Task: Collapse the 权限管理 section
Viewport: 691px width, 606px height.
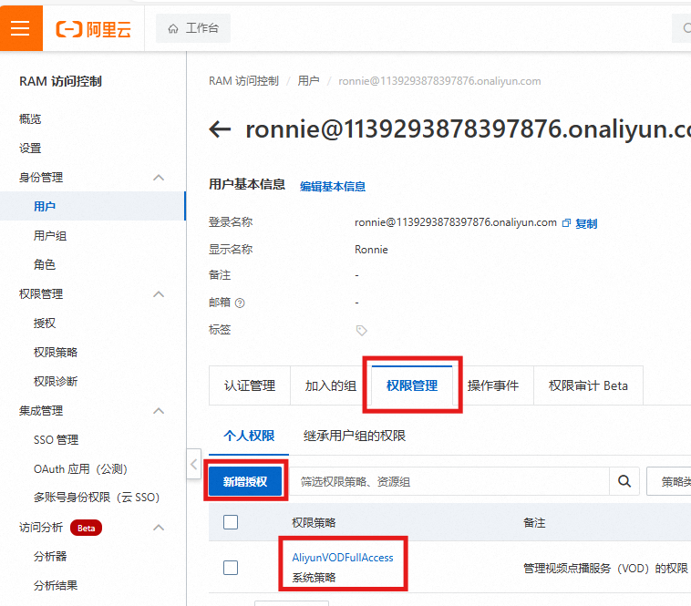Action: click(159, 294)
